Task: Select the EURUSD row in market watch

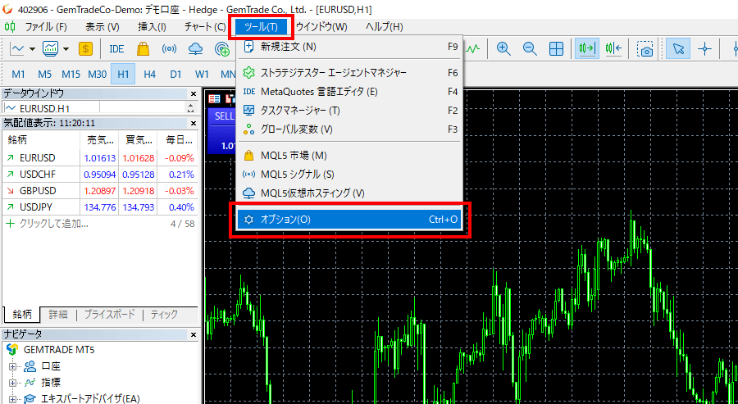Action: (x=100, y=158)
